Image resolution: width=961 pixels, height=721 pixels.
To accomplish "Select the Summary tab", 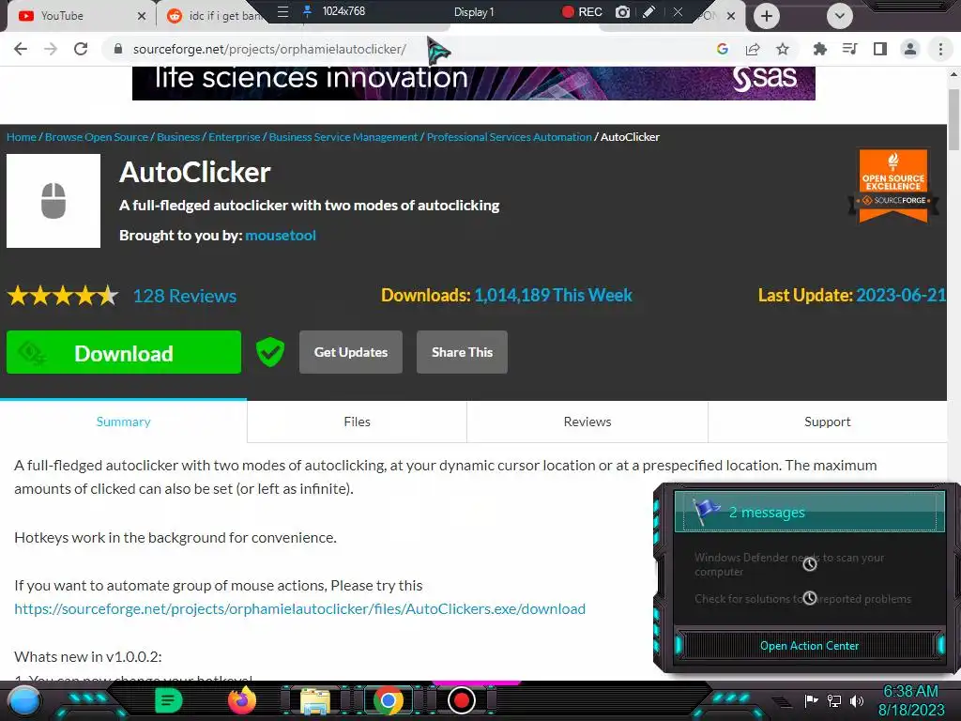I will point(123,422).
